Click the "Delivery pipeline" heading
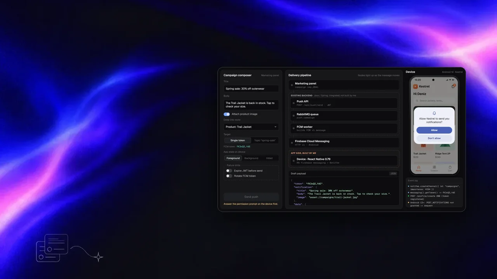The image size is (497, 279). tap(300, 75)
